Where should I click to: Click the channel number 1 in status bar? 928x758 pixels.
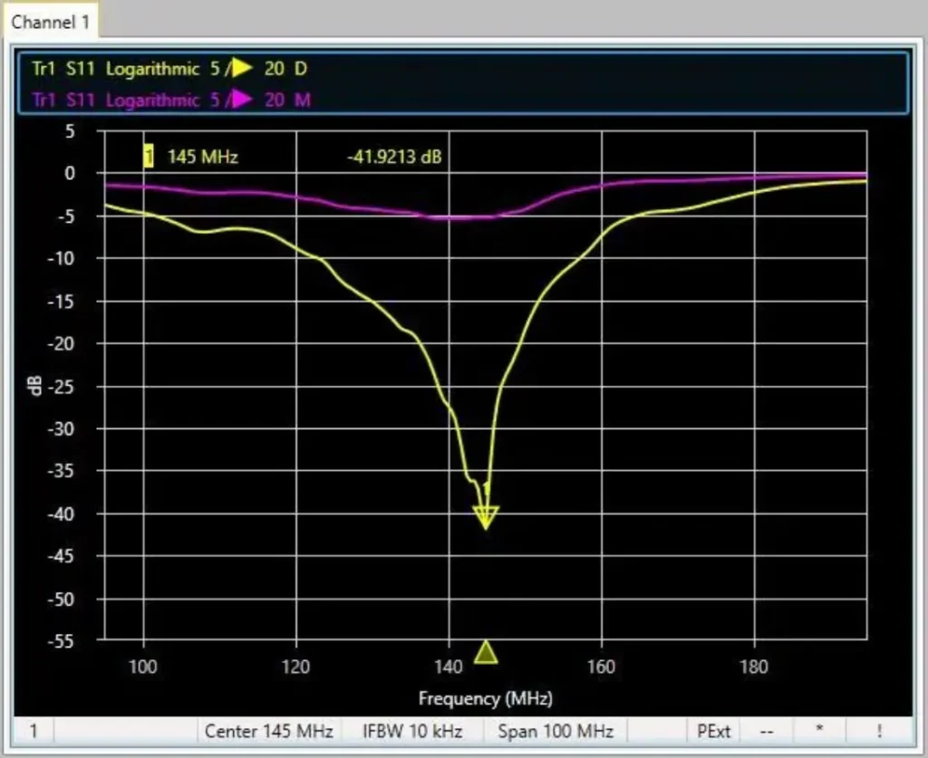pyautogui.click(x=34, y=732)
